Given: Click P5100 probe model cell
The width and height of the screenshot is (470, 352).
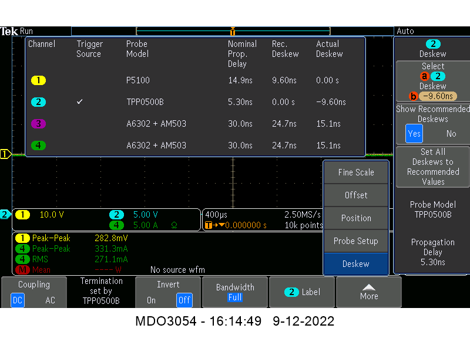Looking at the screenshot, I should 138,80.
